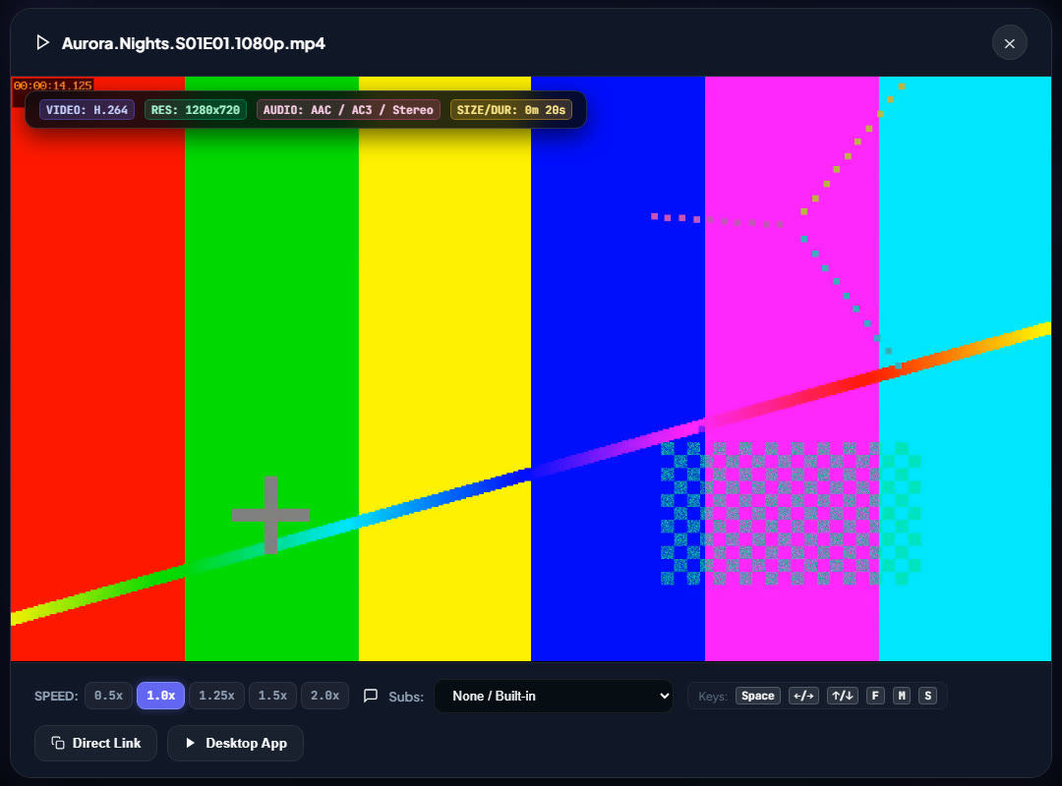Click the Aurora.Nights.S01E01.1080p.mp4 title
The height and width of the screenshot is (786, 1062).
[193, 43]
